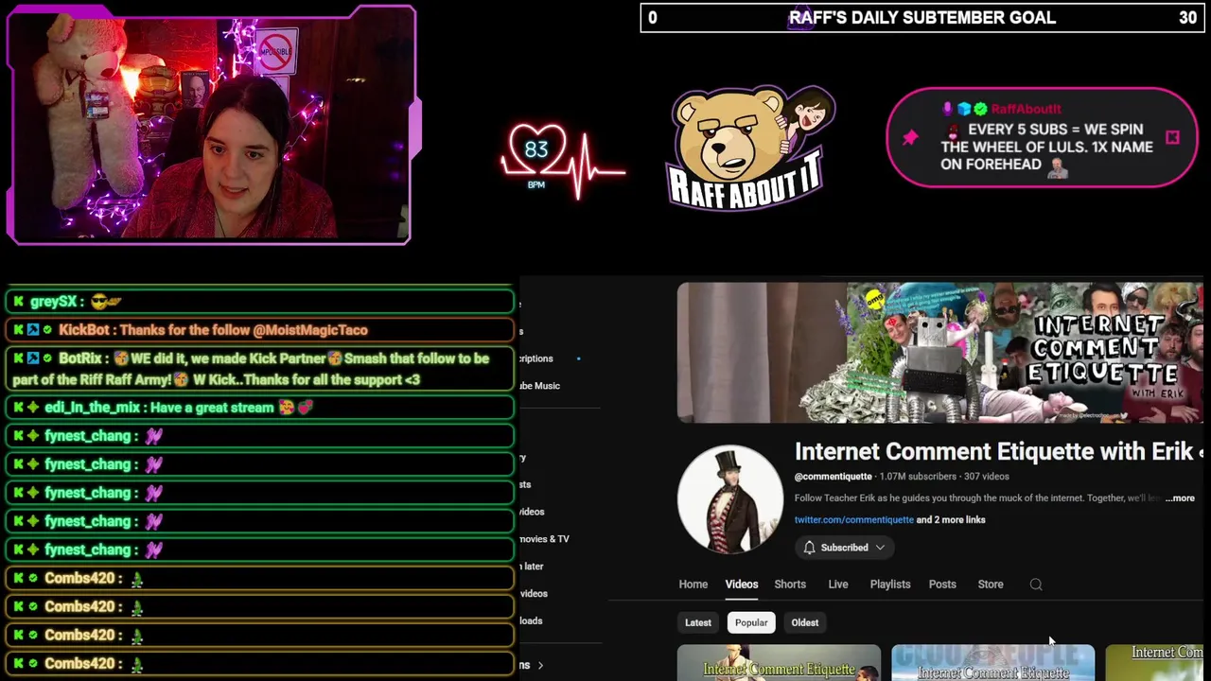Click the blue cube badge beside RaffAboutIt
1211x681 pixels.
click(965, 109)
